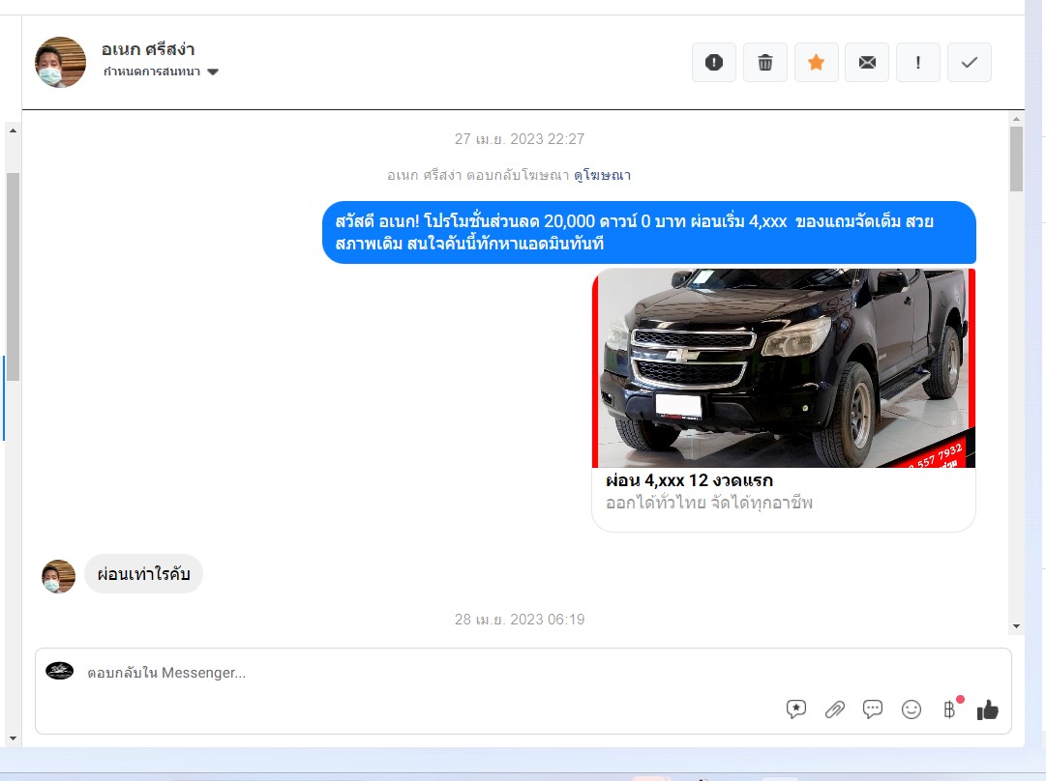
Task: Select the ผ่อนเท่าใรคับ message bubble
Action: click(x=143, y=574)
